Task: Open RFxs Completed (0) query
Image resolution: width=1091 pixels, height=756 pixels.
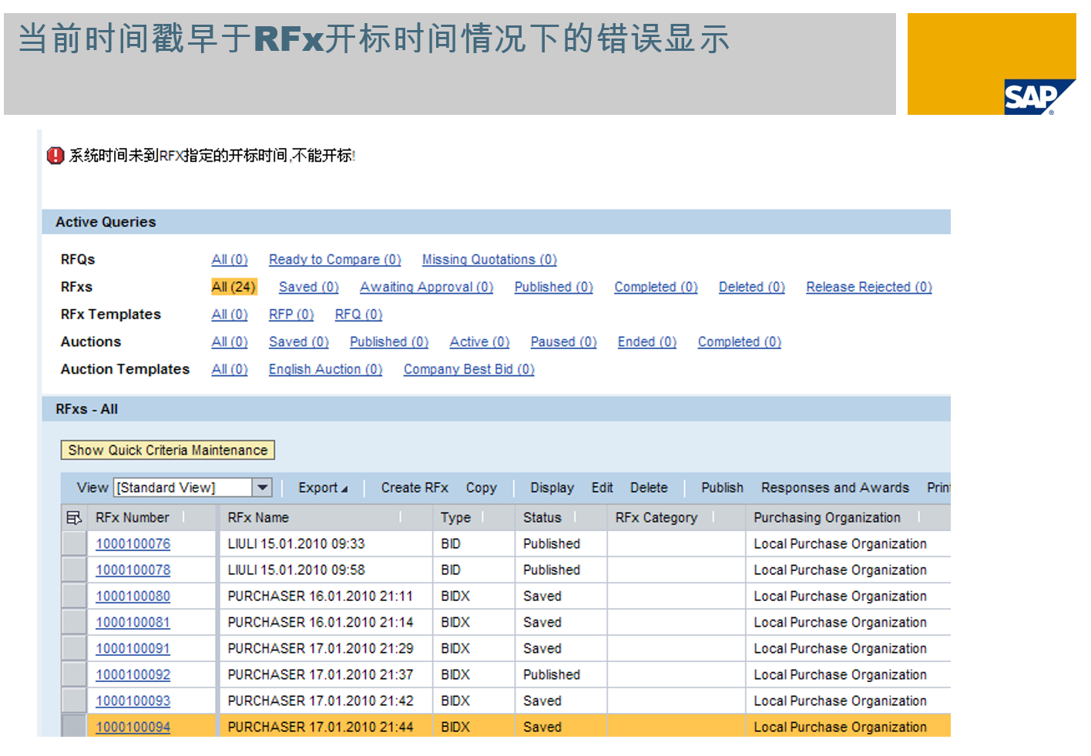Action: pos(656,287)
